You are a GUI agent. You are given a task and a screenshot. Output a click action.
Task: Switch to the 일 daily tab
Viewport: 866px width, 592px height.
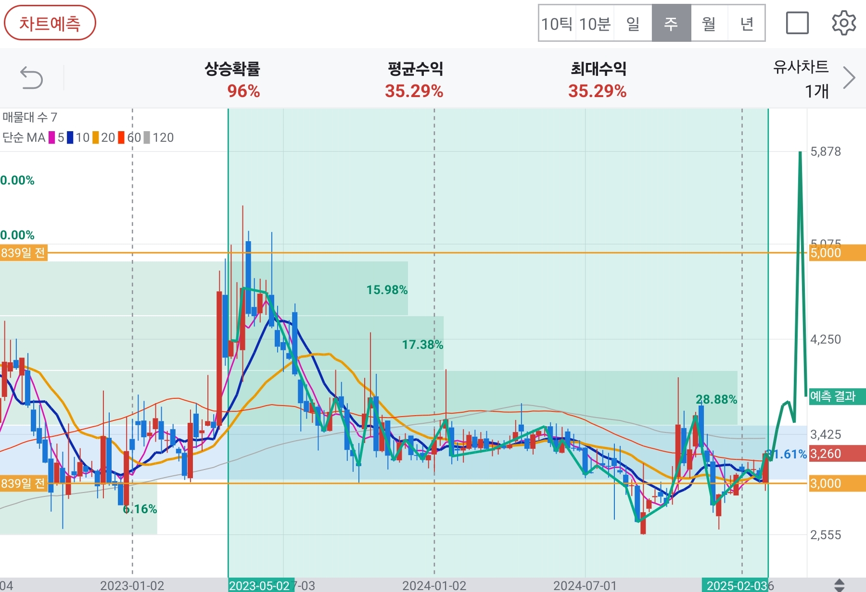coord(633,24)
